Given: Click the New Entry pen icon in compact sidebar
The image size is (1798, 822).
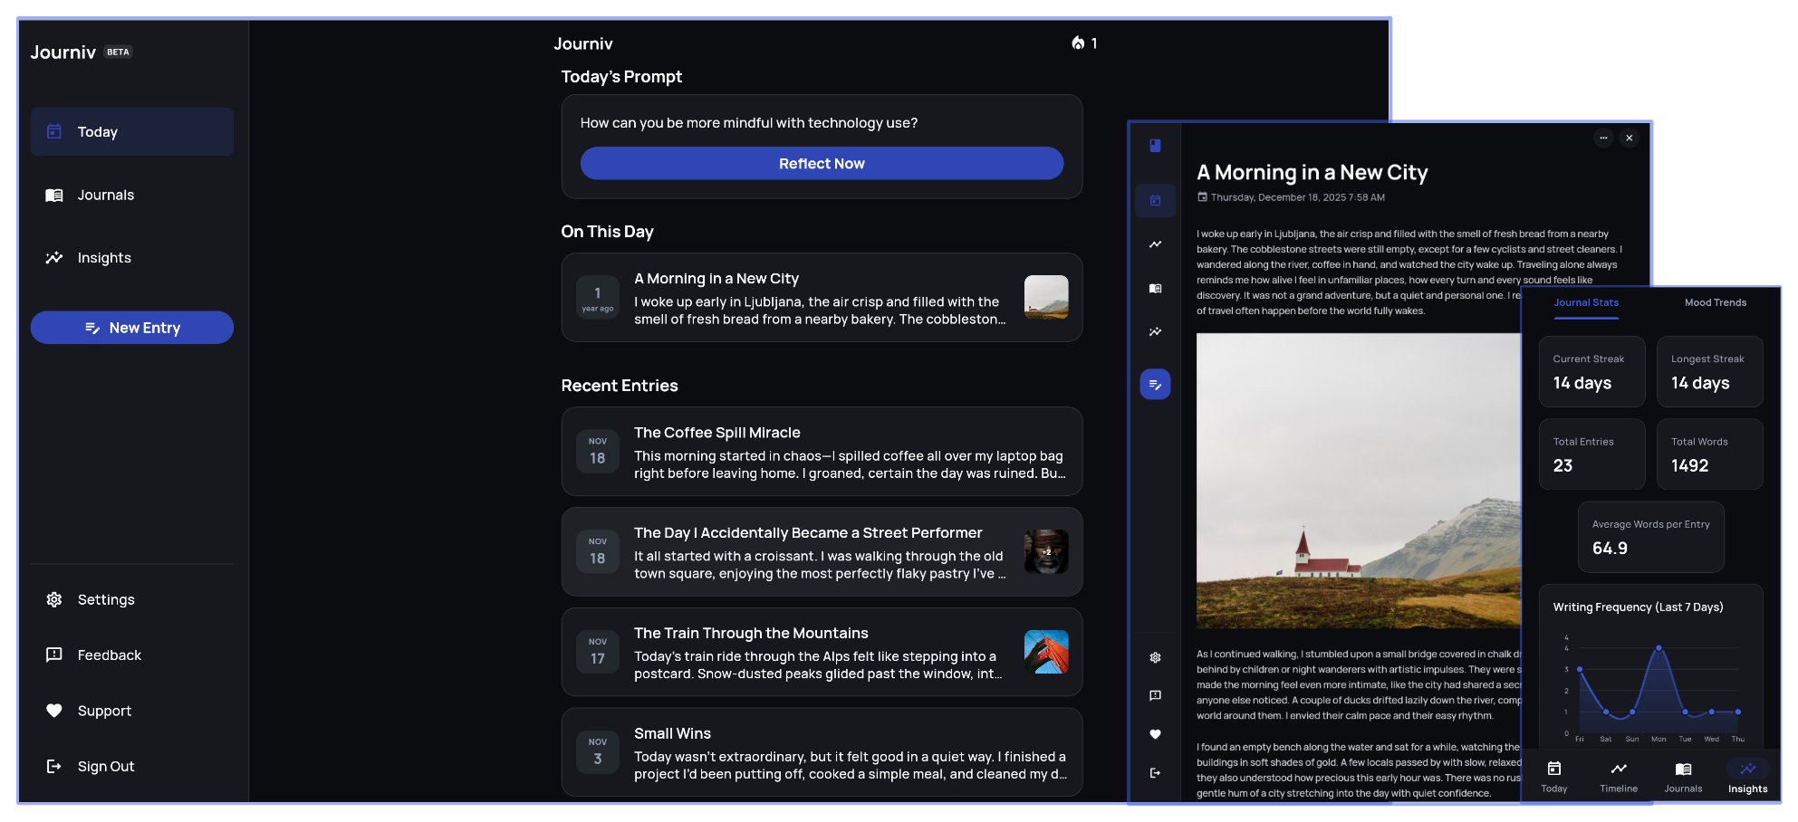Looking at the screenshot, I should [1155, 384].
